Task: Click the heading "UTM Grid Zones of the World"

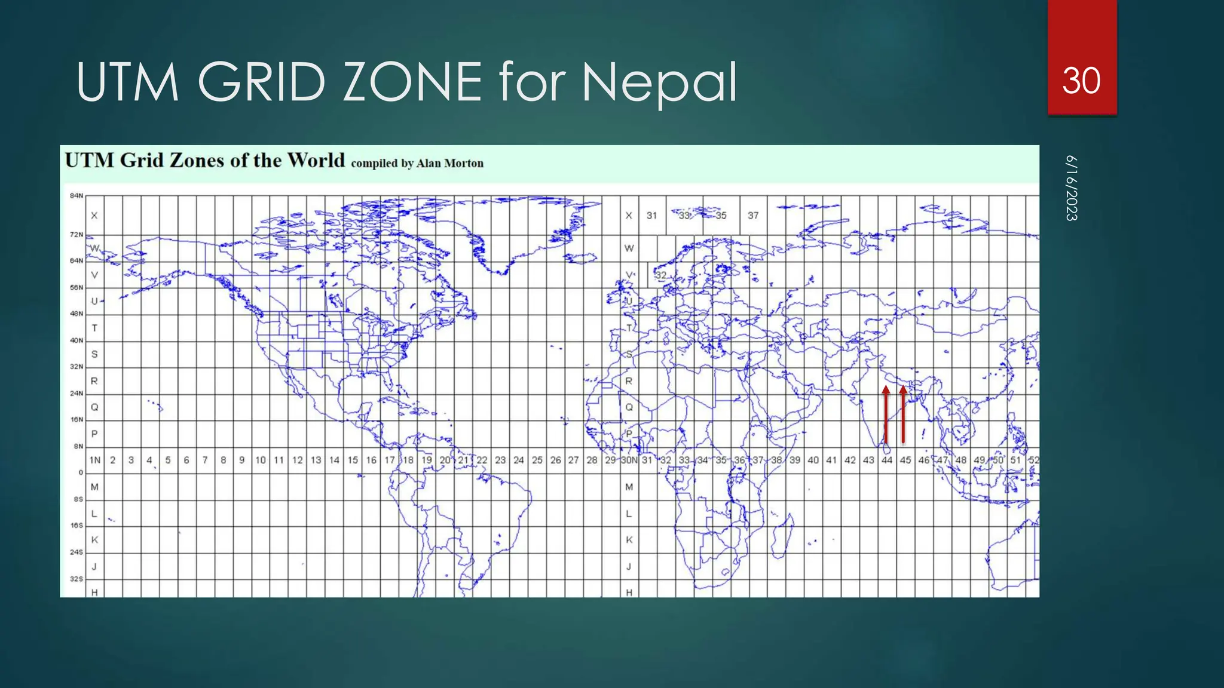Action: 205,161
